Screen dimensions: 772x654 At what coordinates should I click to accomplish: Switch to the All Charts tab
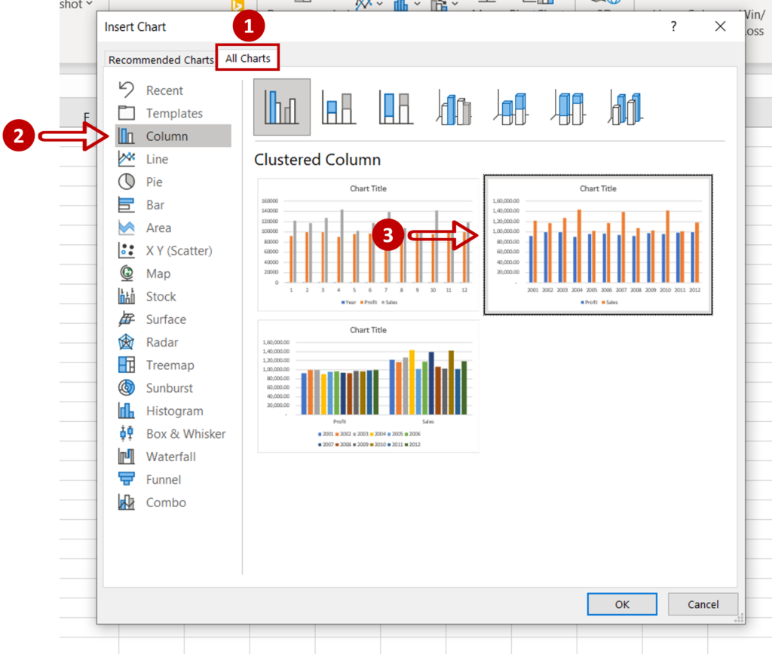(248, 59)
